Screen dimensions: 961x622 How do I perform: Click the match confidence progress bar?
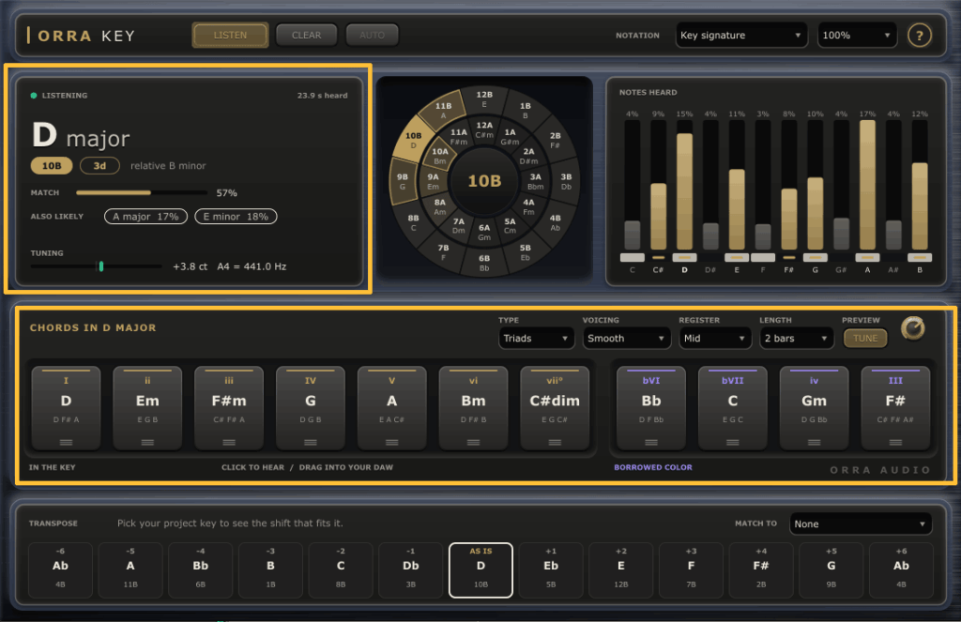tap(142, 192)
